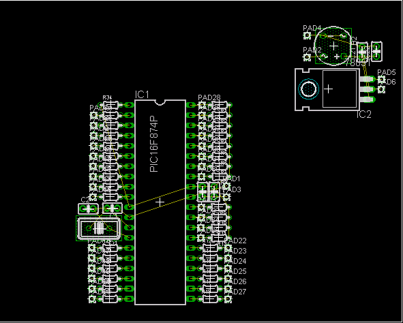
Task: Select the PAD4 solder pad
Action: point(307,35)
